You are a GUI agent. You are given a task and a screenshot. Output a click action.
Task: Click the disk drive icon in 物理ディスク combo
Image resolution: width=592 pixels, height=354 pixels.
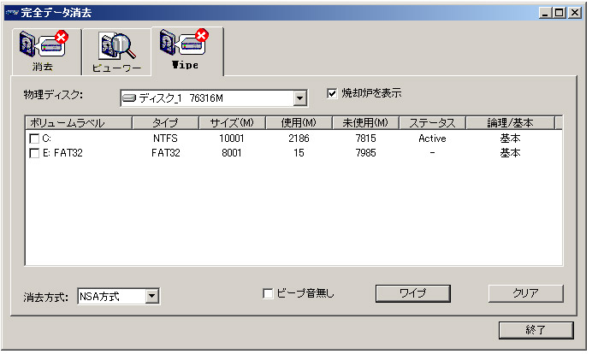129,98
